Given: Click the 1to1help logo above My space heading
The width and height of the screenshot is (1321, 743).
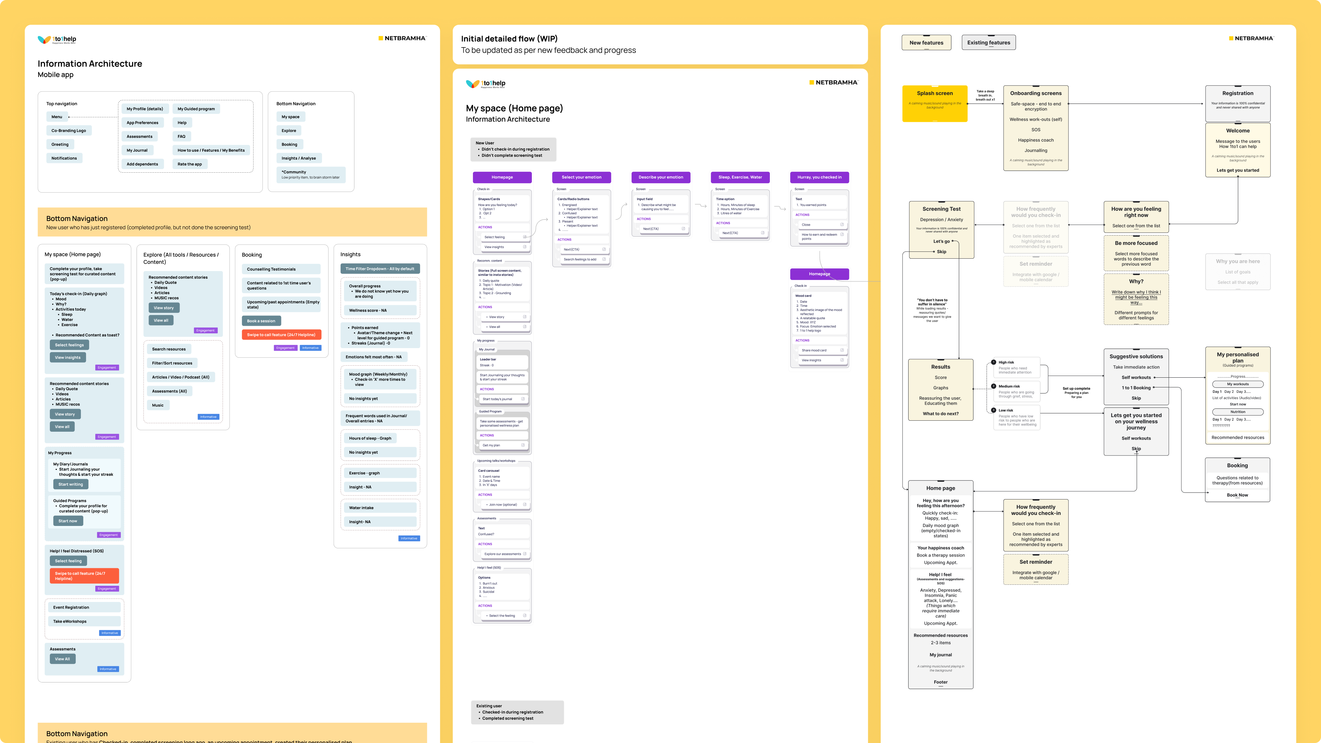Looking at the screenshot, I should tap(485, 84).
